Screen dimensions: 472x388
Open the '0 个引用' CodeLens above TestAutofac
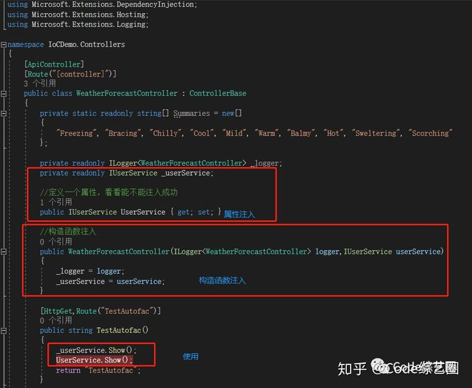coord(56,320)
